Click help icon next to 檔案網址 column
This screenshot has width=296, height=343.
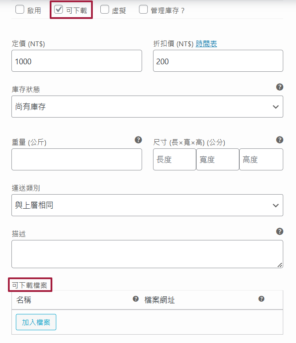261,299
